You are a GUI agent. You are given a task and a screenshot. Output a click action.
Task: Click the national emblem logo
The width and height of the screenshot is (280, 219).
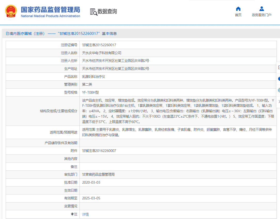coord(11,11)
